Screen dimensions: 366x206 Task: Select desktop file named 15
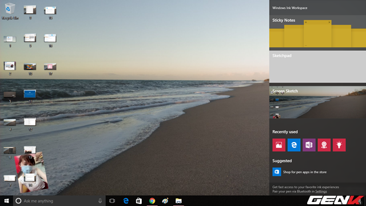click(50, 13)
